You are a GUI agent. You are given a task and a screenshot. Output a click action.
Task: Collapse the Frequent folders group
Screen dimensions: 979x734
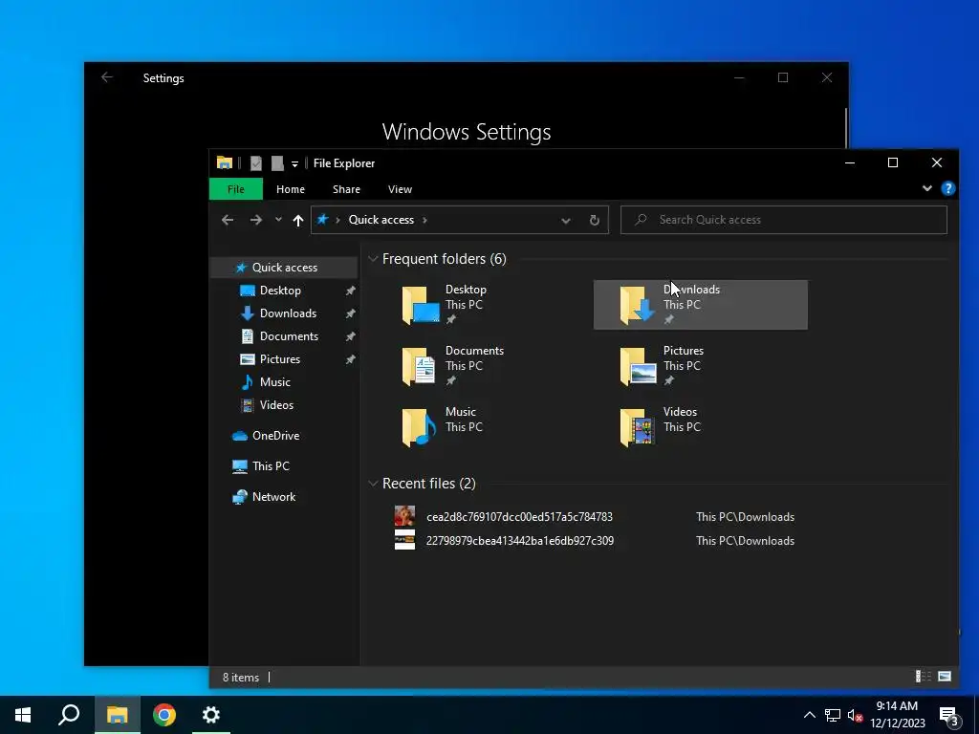point(373,258)
